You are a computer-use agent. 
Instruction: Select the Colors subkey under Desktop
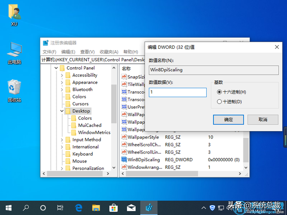[85, 118]
